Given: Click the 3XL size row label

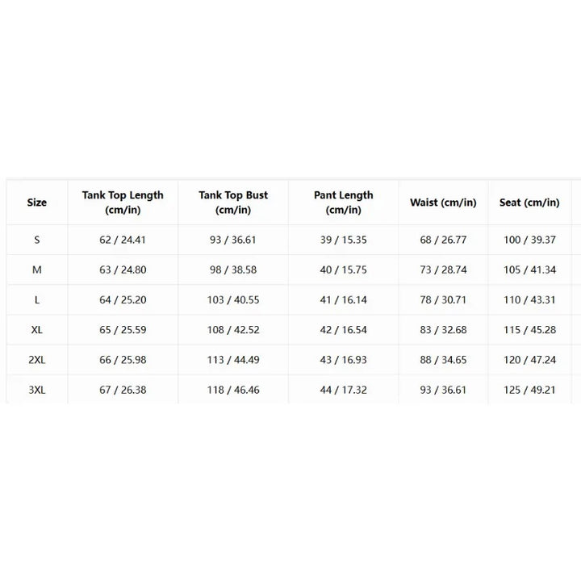Looking at the screenshot, I should [x=36, y=390].
